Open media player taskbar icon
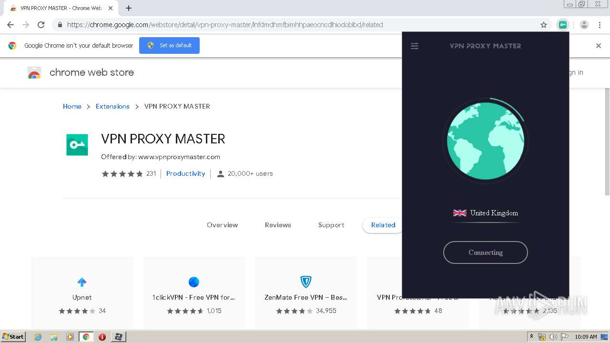The image size is (610, 343). (x=70, y=337)
